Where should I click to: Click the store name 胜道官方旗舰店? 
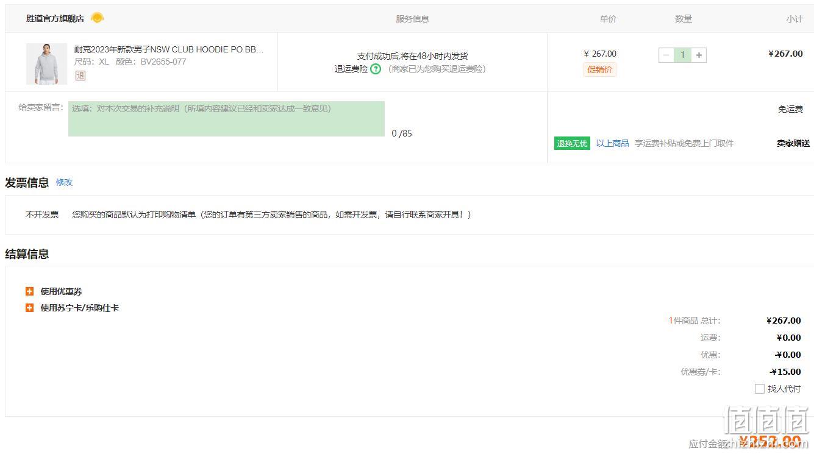55,18
